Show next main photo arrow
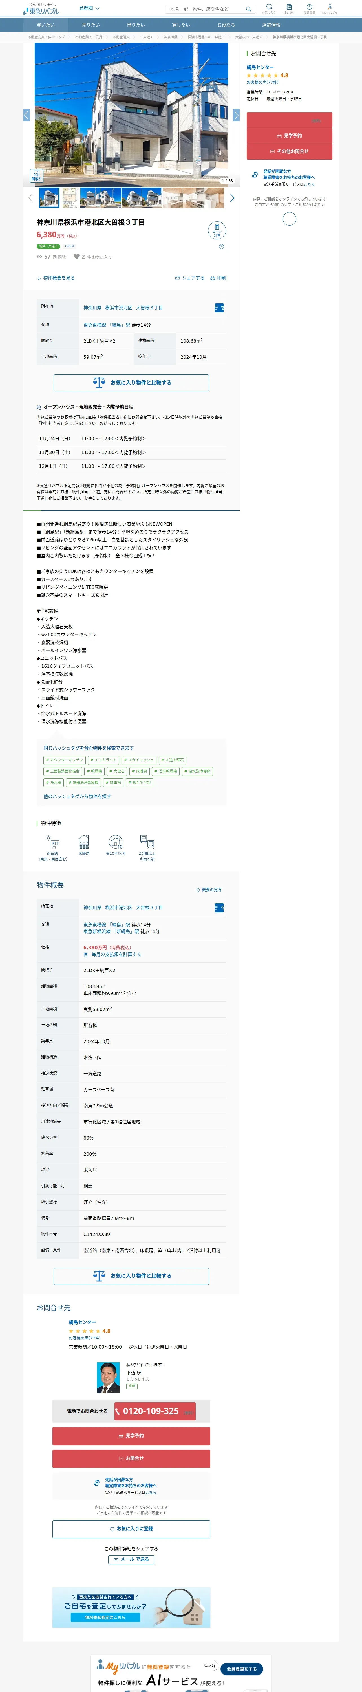362x1692 pixels. (x=236, y=115)
